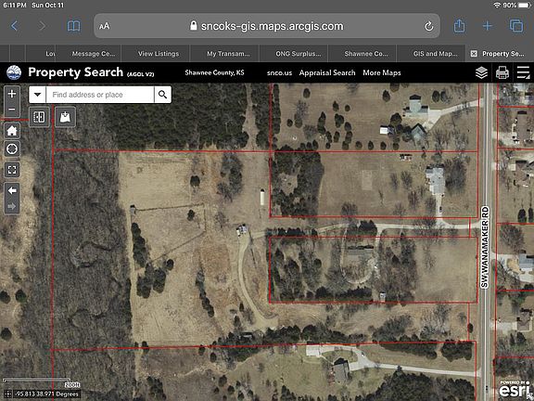Expand the search source dropdown arrow
The height and width of the screenshot is (401, 534).
pos(37,95)
